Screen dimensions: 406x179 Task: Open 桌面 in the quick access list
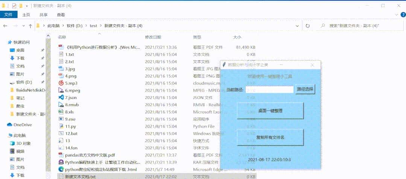[x=20, y=50]
